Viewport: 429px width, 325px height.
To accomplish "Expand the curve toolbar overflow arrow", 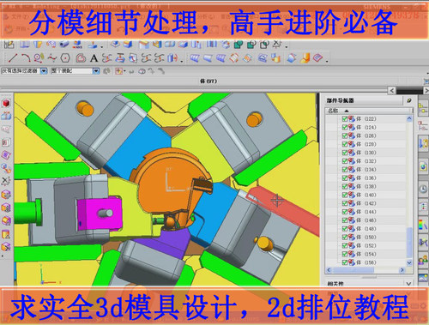I will [182, 61].
